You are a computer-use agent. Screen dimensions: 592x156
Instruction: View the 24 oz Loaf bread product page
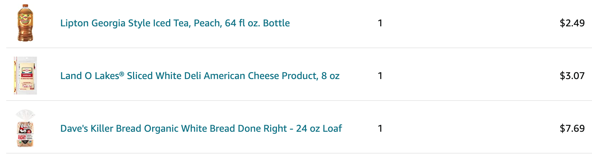[x=201, y=128]
